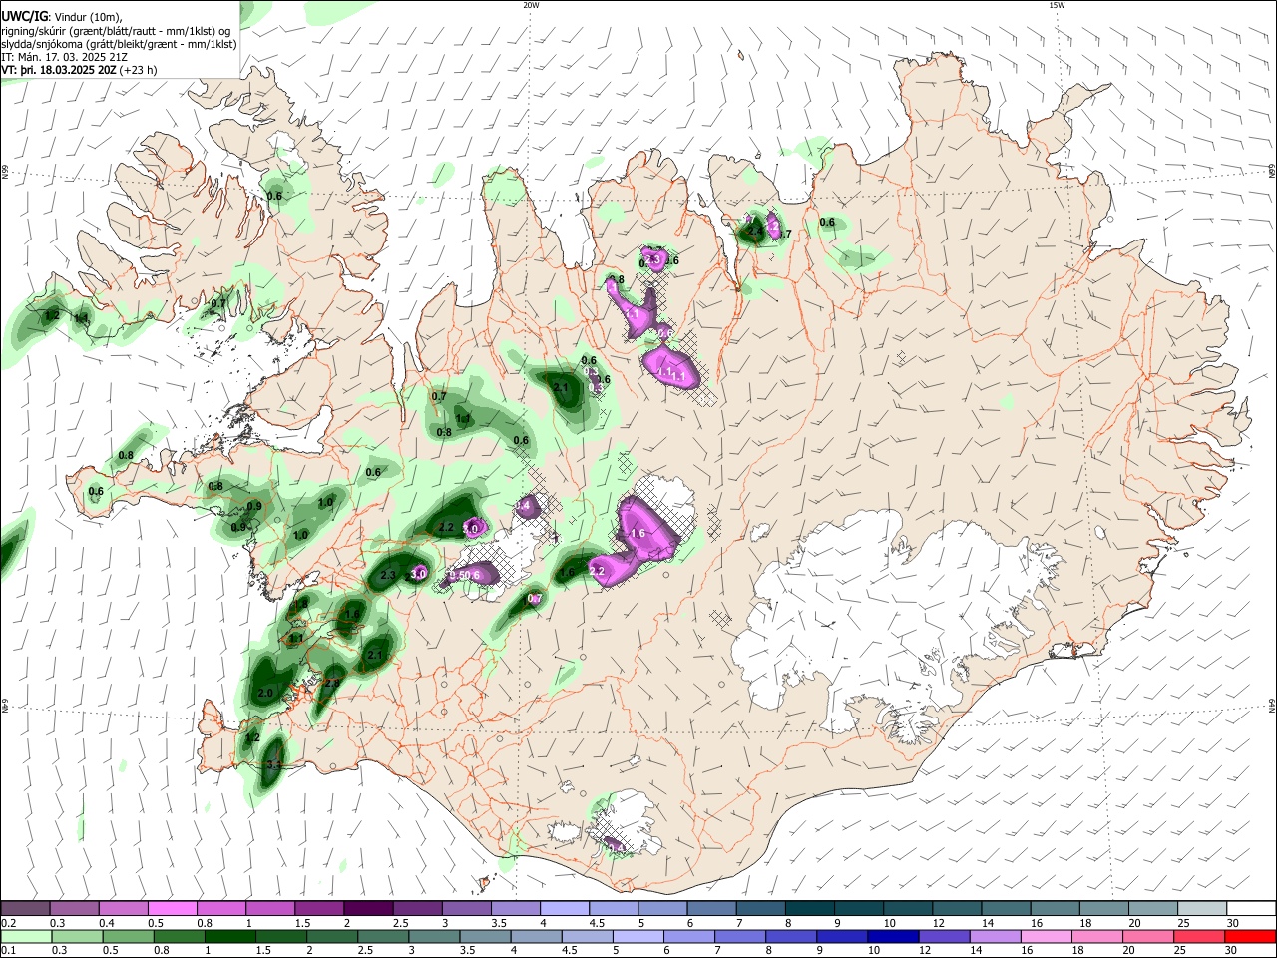Click the '15W' longitude label
Viewport: 1277px width, 958px height.
pyautogui.click(x=1057, y=5)
